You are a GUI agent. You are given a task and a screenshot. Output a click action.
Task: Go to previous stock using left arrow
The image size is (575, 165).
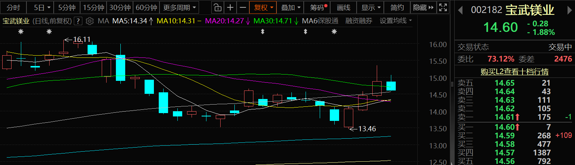point(461,10)
